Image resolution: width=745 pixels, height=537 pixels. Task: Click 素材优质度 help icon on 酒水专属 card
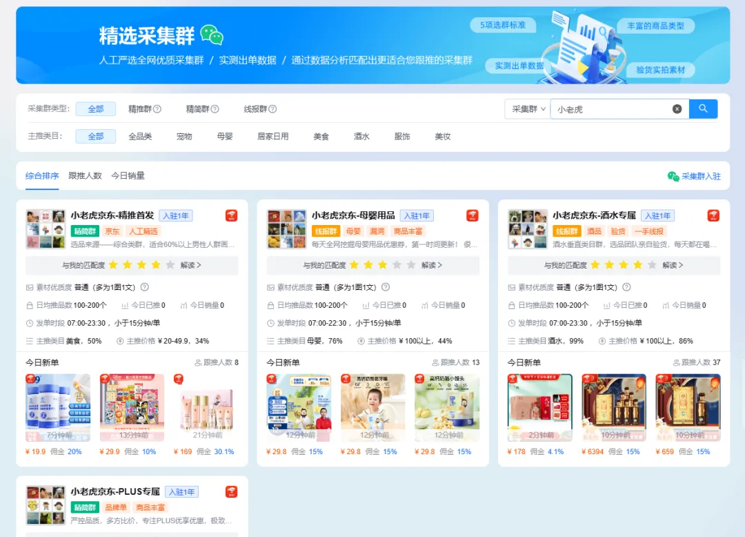coord(626,287)
